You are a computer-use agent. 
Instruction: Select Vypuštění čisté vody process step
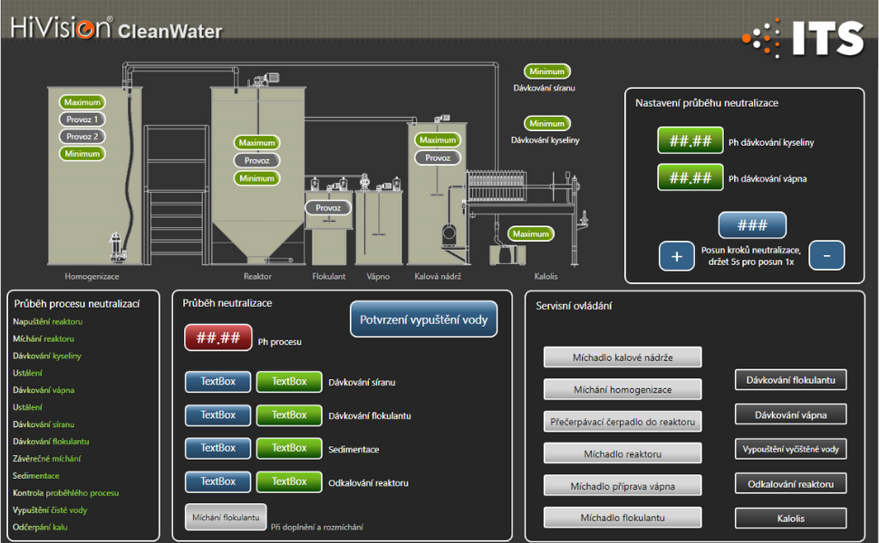coord(50,510)
